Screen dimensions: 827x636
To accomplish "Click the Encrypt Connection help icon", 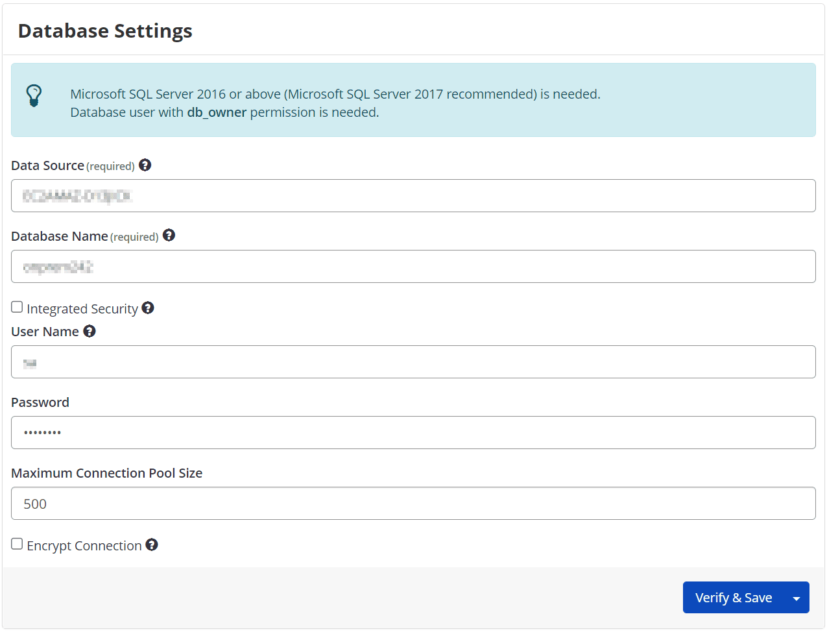I will tap(151, 544).
